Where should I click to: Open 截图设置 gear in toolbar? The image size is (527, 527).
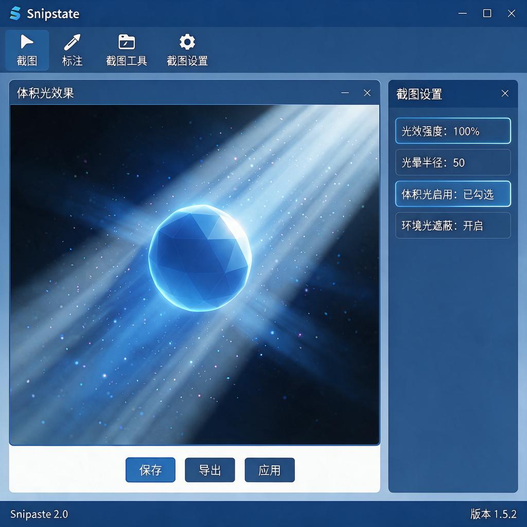click(x=187, y=50)
